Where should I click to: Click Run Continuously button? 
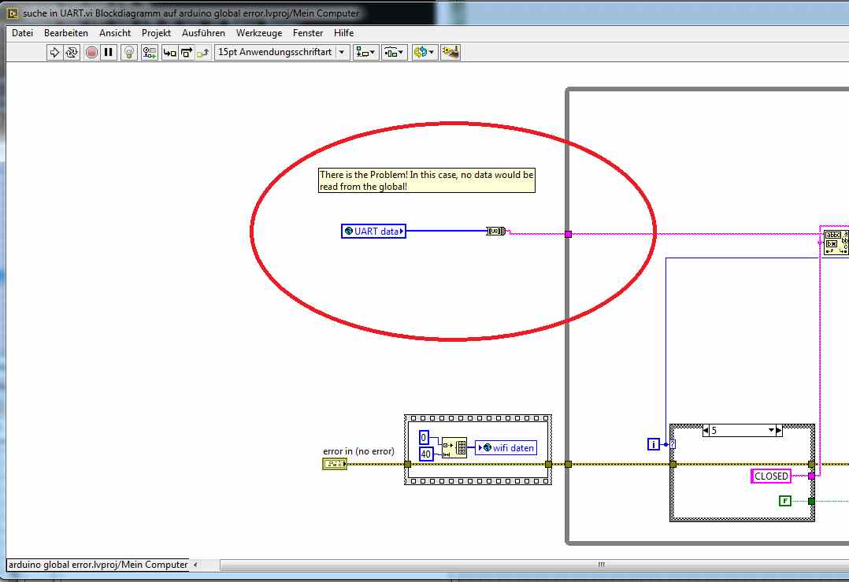tap(72, 53)
